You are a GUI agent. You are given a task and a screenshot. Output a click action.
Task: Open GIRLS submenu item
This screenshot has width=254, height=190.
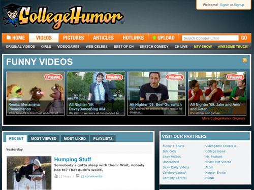point(46,47)
